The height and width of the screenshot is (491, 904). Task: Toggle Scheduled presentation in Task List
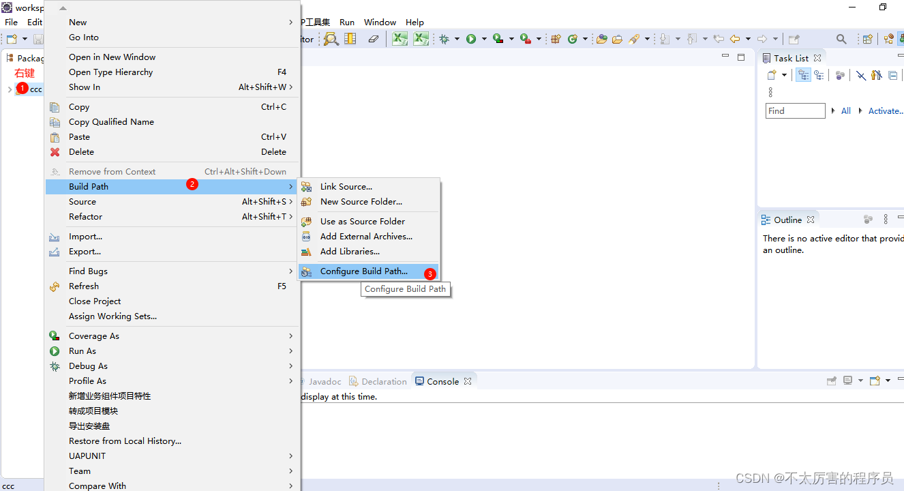819,75
